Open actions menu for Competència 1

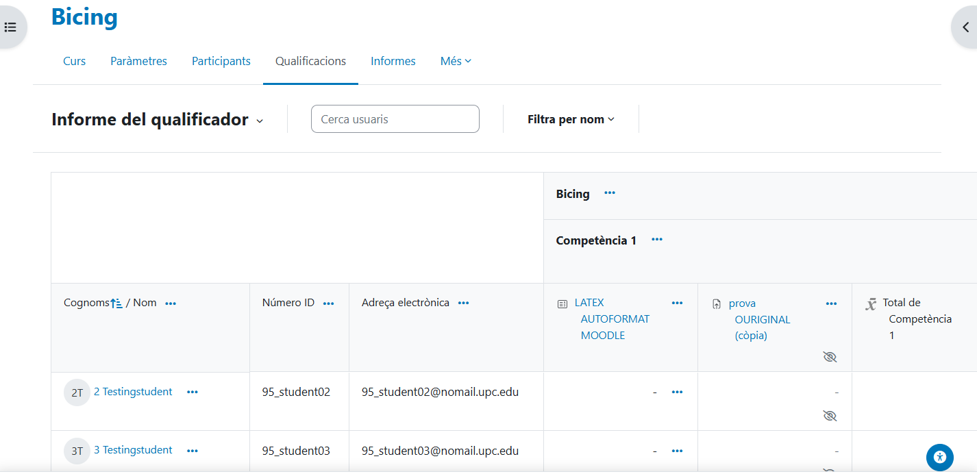pos(657,240)
